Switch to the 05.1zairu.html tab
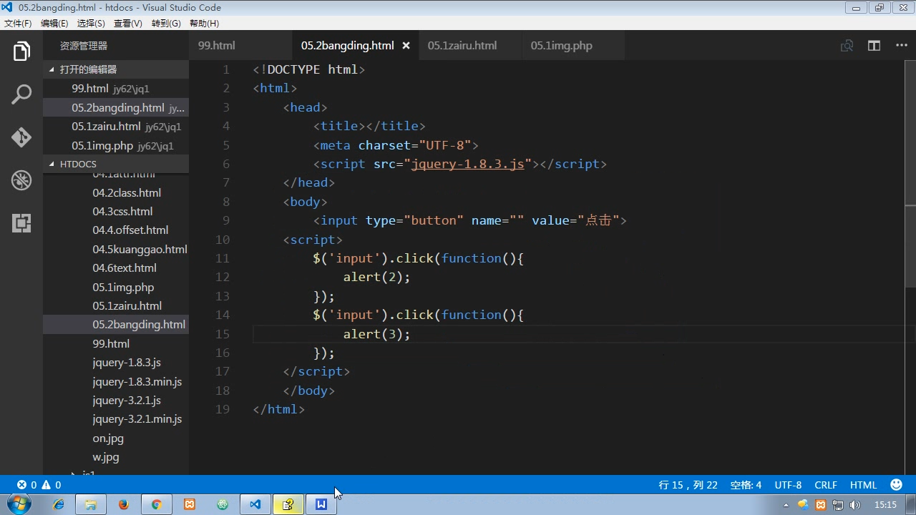The width and height of the screenshot is (916, 515). (471, 46)
